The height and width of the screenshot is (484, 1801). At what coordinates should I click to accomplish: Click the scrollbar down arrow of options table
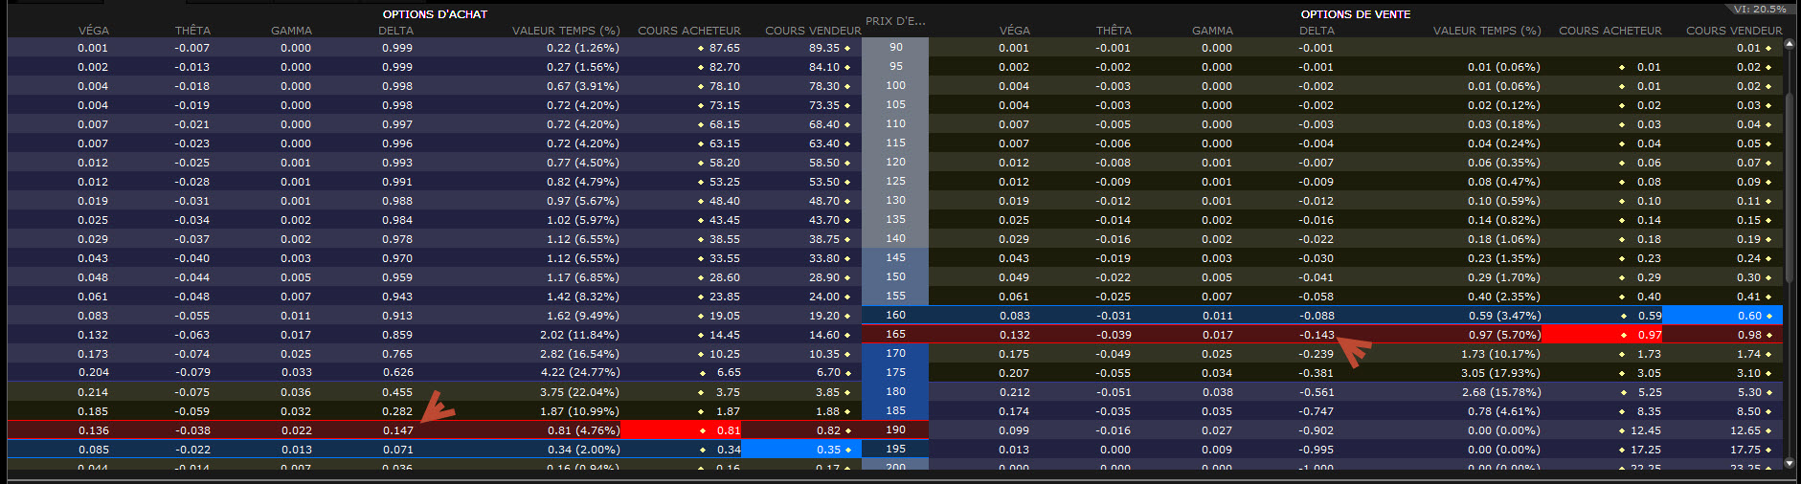coord(1790,463)
